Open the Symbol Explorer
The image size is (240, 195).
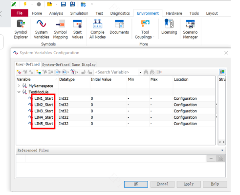(21, 29)
